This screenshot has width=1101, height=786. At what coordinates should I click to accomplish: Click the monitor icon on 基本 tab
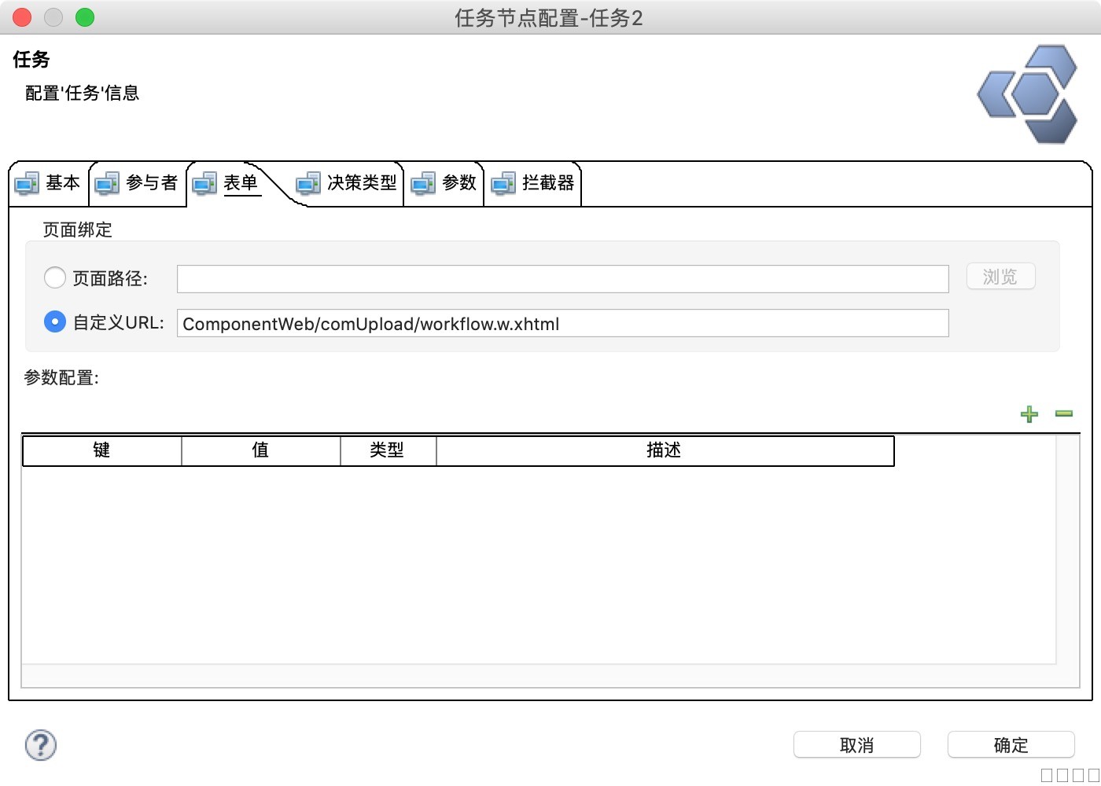point(27,183)
